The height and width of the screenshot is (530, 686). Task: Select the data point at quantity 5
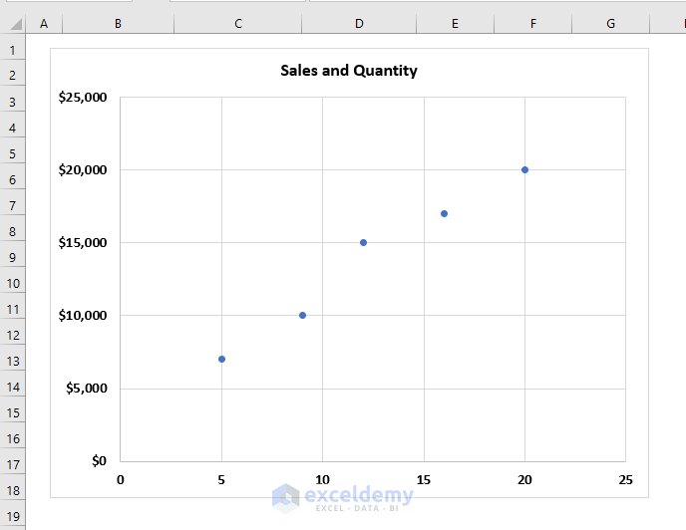221,359
